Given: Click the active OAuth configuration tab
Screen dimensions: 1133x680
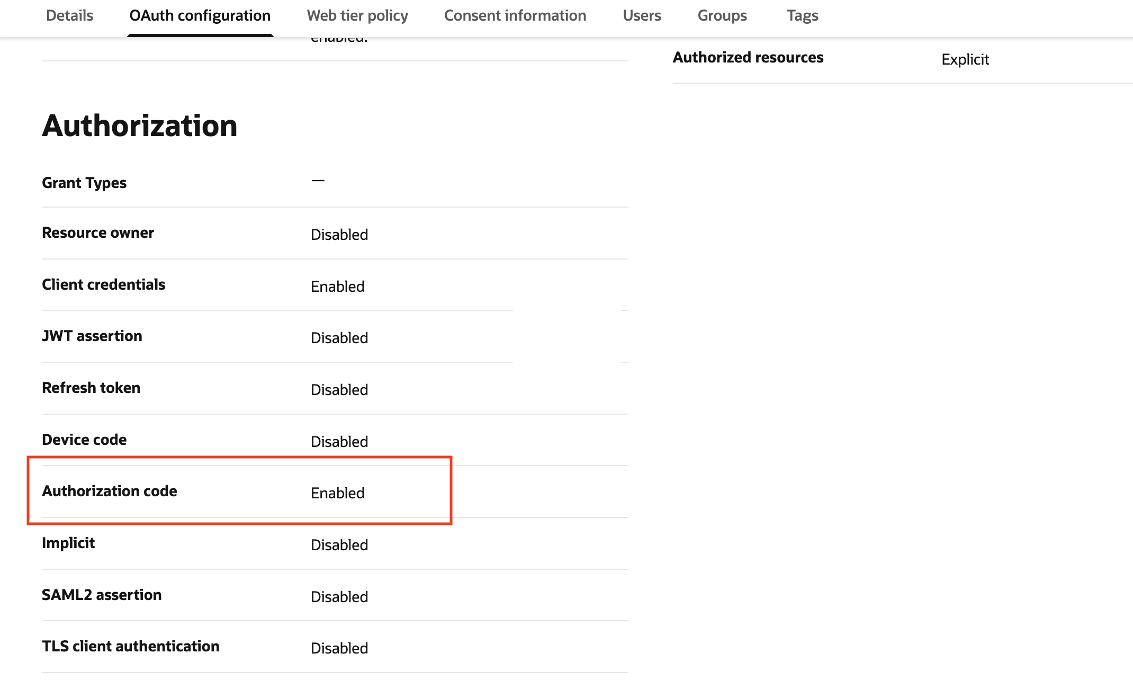Looking at the screenshot, I should click(200, 15).
